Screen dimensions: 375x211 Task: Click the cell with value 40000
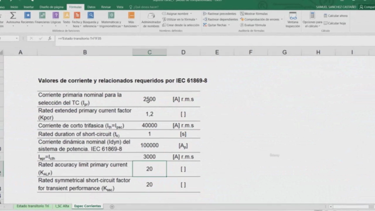pyautogui.click(x=149, y=125)
